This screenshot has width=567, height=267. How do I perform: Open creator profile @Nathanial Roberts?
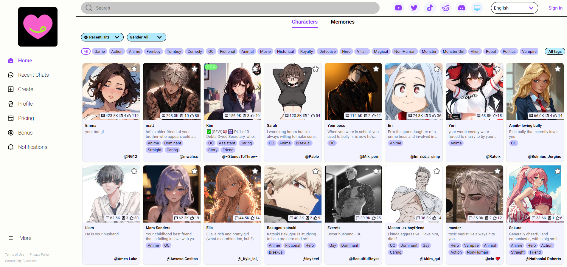(x=543, y=259)
